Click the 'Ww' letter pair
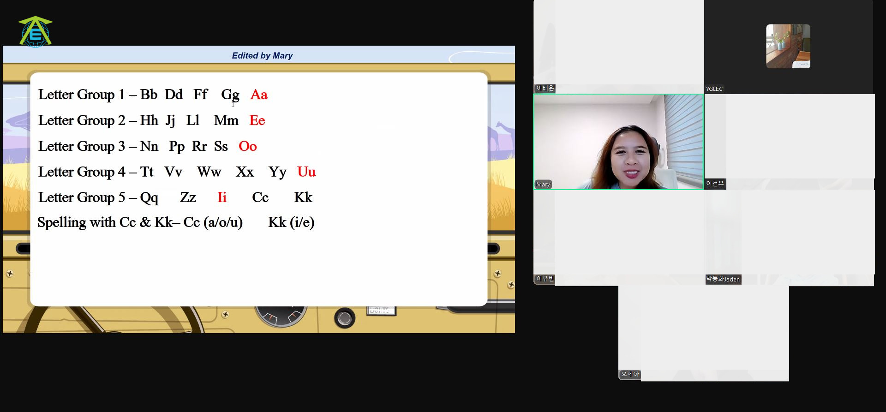 click(x=209, y=172)
